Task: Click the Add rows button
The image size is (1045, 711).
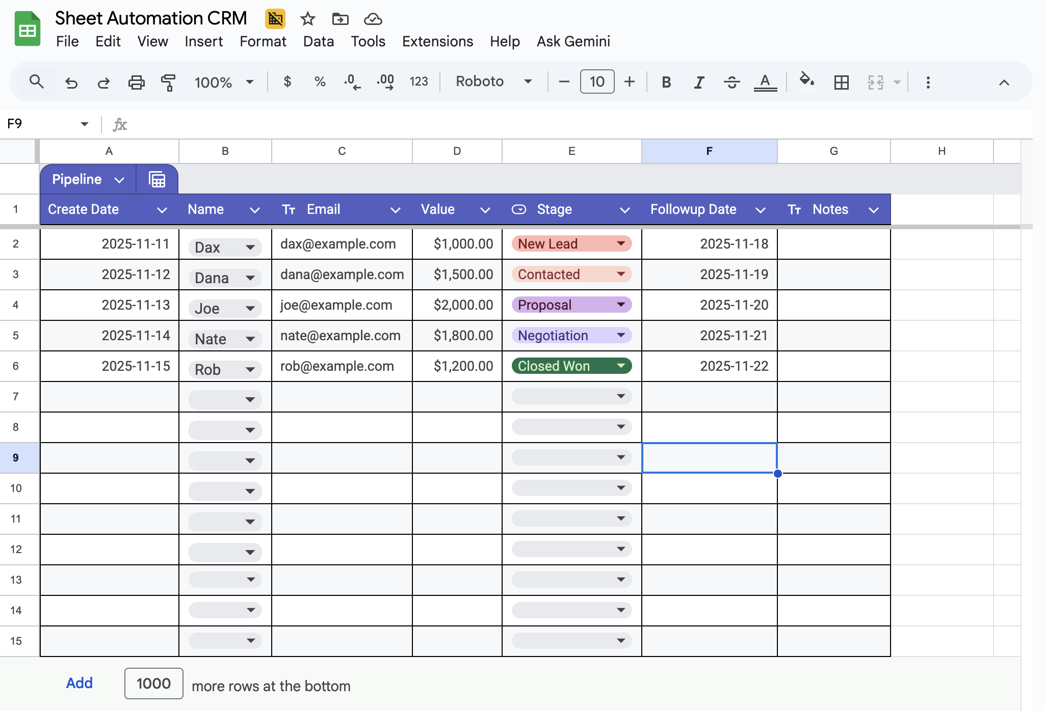Action: point(80,683)
